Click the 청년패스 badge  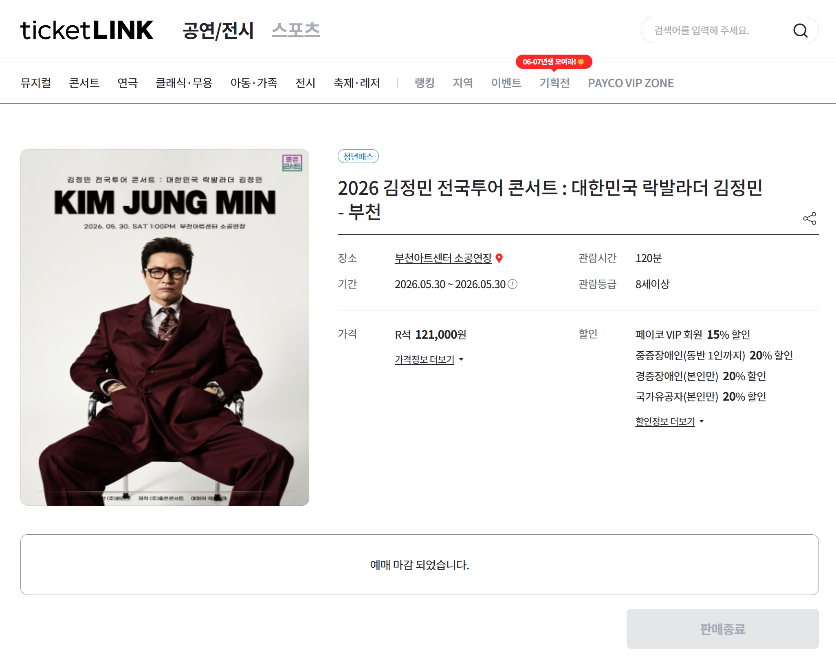(358, 156)
